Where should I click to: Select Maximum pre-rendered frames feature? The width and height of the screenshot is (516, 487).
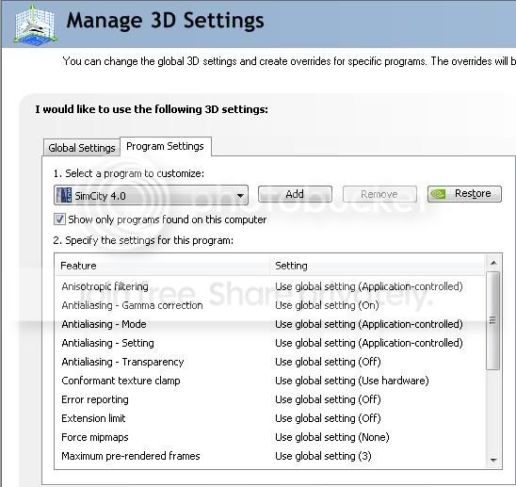pos(131,456)
